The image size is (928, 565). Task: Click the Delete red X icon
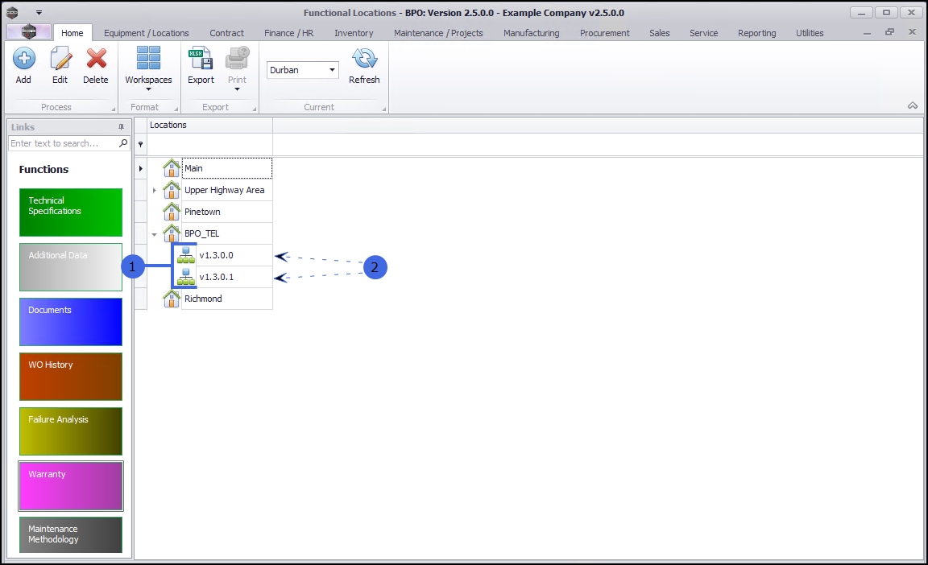[x=96, y=59]
